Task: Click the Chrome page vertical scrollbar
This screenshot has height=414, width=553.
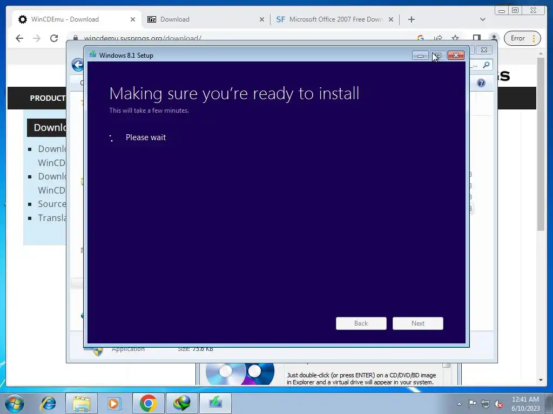Action: 541,144
